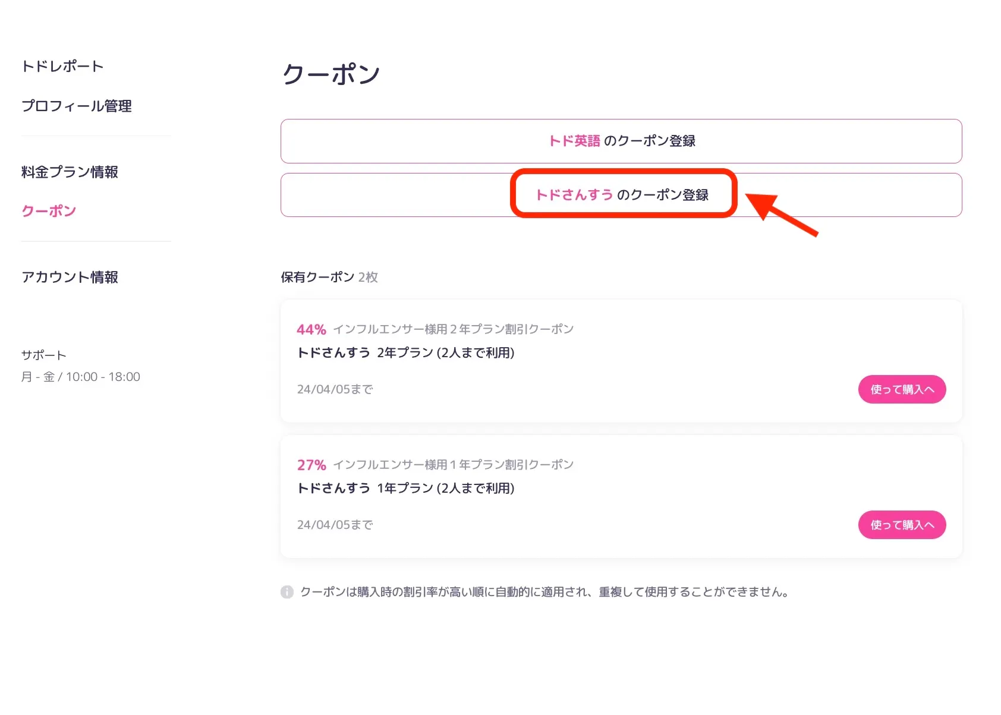Click トドさんすう のクーポン登録 button
Screen dimensions: 1001x715
[621, 195]
